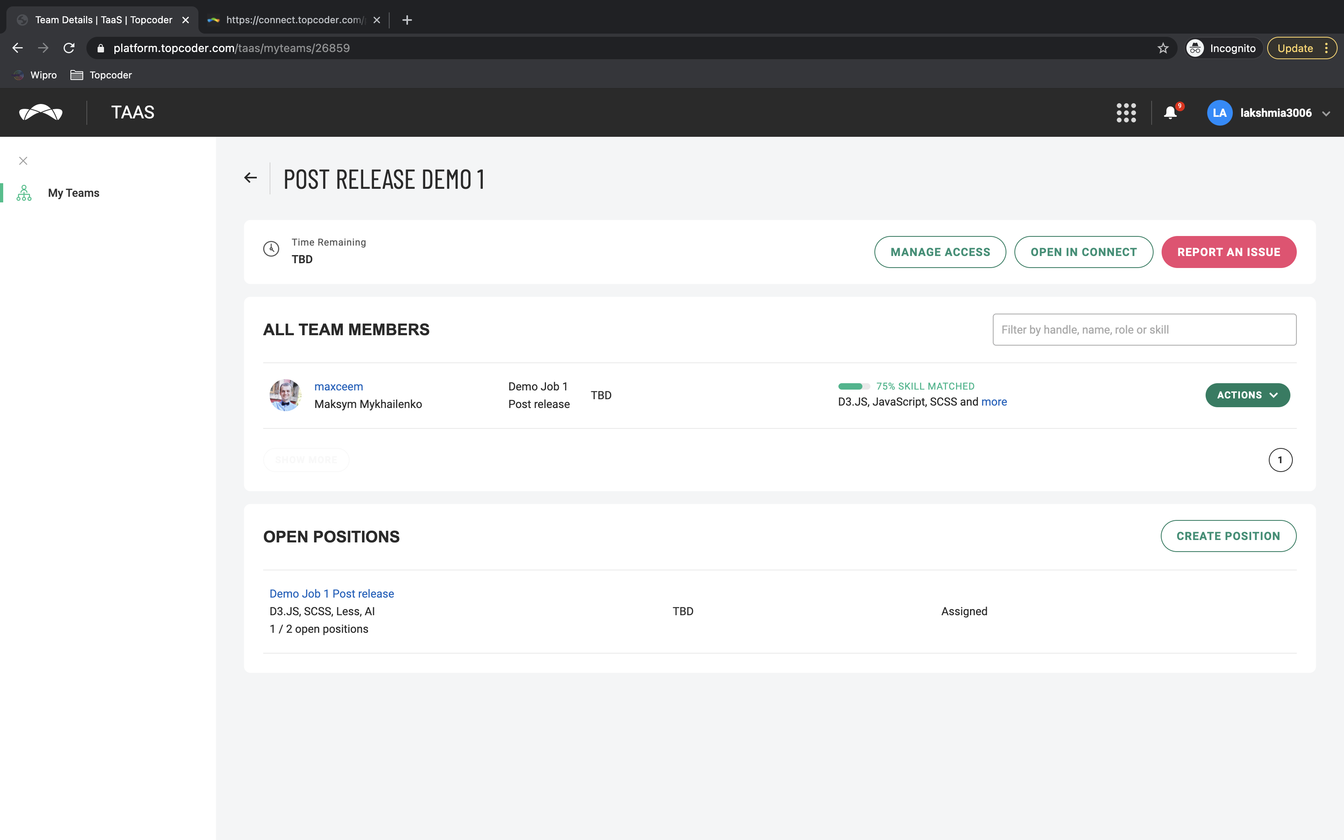Click the browser back arrow
The height and width of the screenshot is (840, 1344).
pos(17,48)
